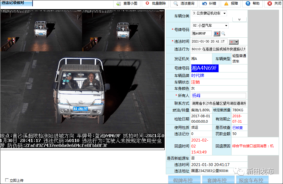Screen dimensions: 283x184
Task: Open 违法查询 violation search
Action: click(x=184, y=4)
